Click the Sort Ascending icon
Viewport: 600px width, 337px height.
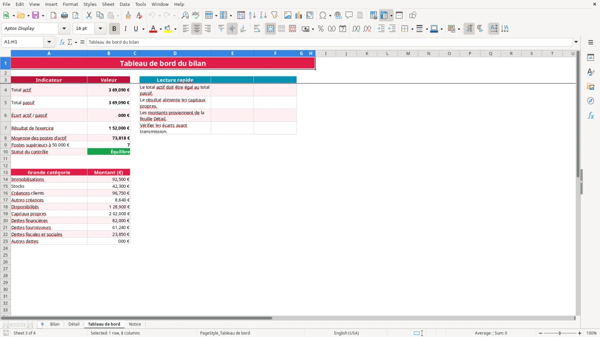pos(252,15)
